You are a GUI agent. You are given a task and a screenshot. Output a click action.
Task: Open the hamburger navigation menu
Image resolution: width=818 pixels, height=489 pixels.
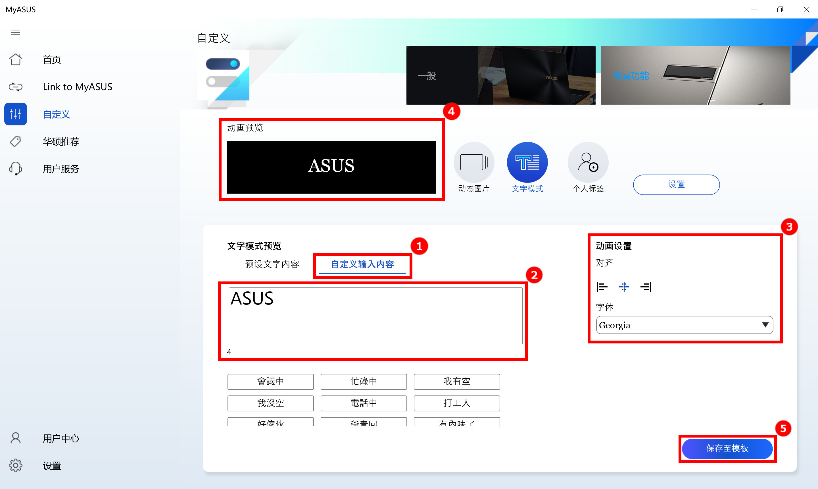(x=15, y=32)
